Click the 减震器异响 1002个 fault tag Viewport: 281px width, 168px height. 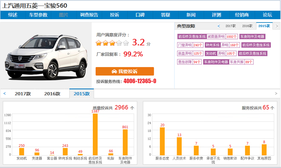(207, 36)
